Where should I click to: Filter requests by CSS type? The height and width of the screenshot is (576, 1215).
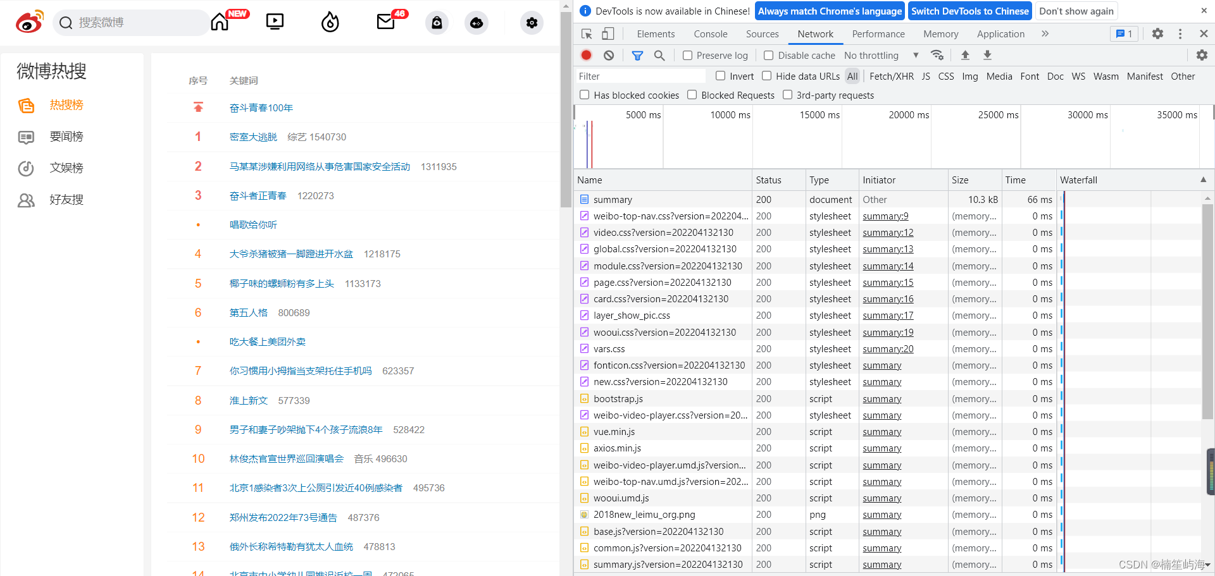(x=946, y=77)
